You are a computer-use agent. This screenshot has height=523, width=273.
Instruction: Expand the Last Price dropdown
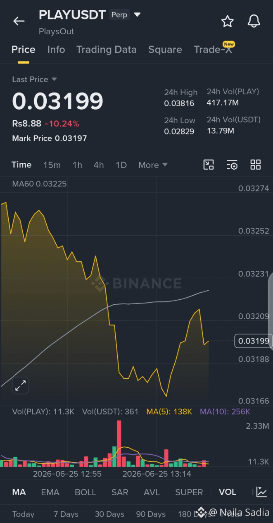click(54, 79)
